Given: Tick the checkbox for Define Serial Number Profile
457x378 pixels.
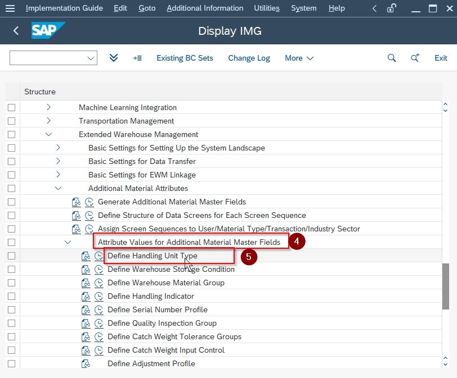Looking at the screenshot, I should coord(11,309).
